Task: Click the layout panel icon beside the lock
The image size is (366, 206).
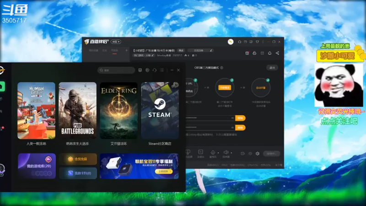Action: (262, 53)
